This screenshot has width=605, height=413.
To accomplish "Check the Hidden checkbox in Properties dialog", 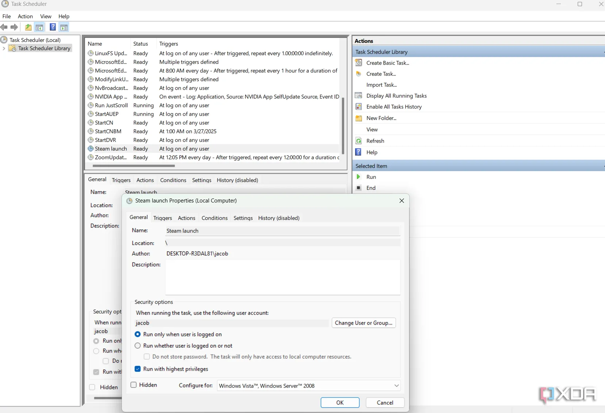I will [134, 385].
